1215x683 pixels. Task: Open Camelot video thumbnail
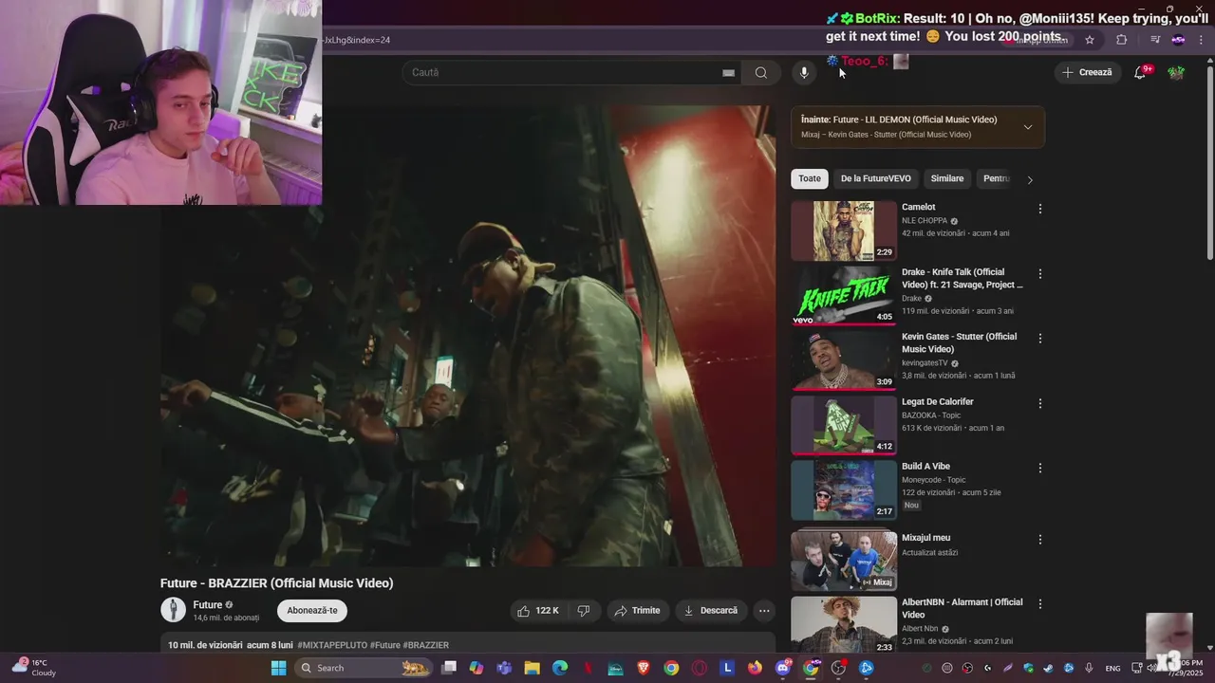click(x=844, y=231)
